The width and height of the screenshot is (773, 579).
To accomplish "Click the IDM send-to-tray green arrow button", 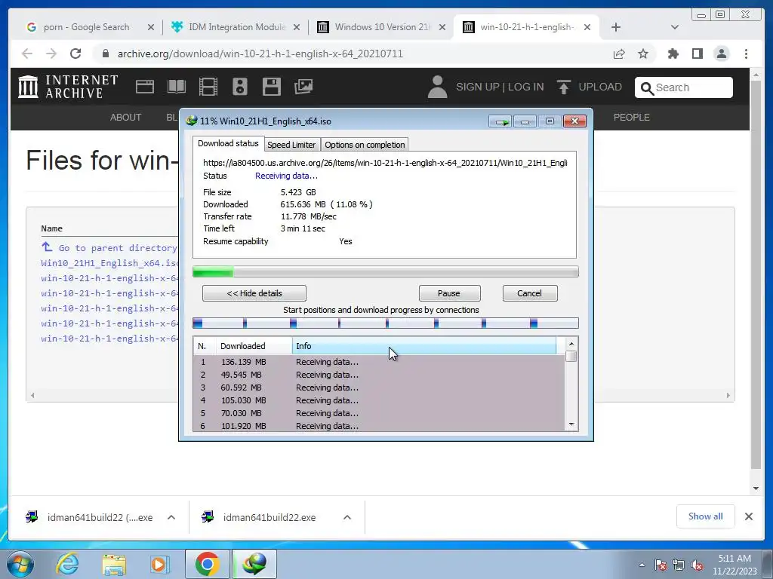I will (x=500, y=121).
